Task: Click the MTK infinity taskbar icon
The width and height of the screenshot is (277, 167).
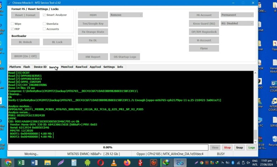Action: (180, 163)
